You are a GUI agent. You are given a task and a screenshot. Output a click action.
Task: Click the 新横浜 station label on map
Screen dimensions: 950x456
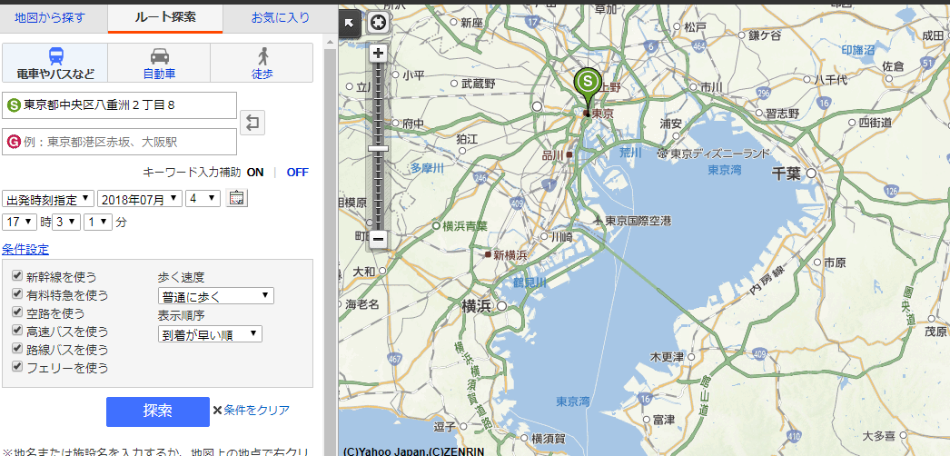pyautogui.click(x=510, y=255)
